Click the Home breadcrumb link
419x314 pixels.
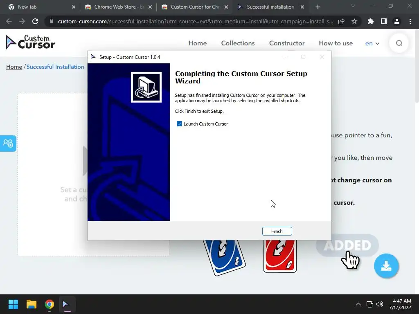(14, 67)
